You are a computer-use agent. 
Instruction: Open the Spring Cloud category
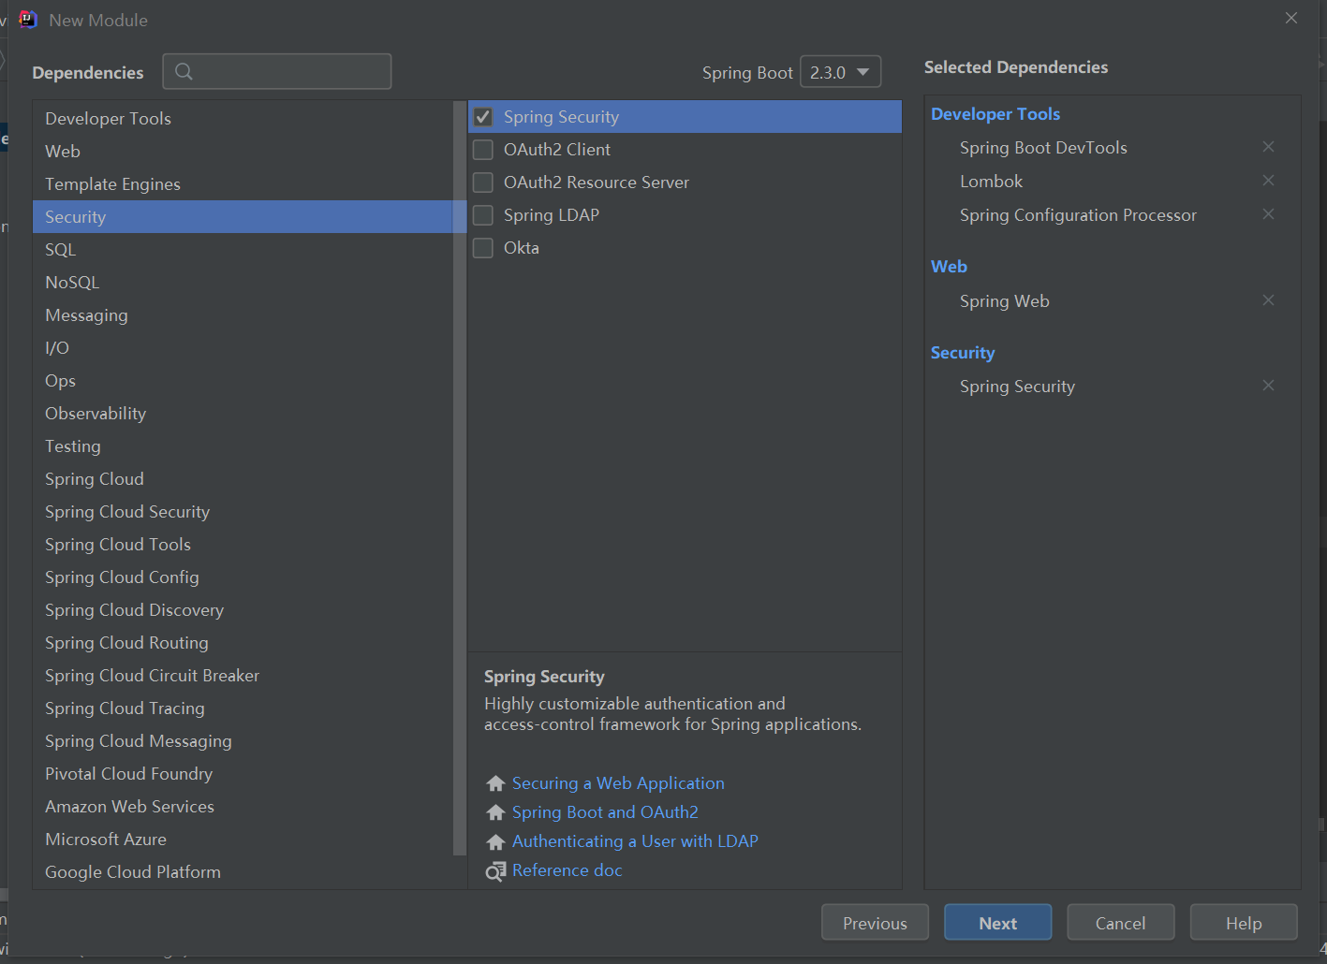coord(243,479)
